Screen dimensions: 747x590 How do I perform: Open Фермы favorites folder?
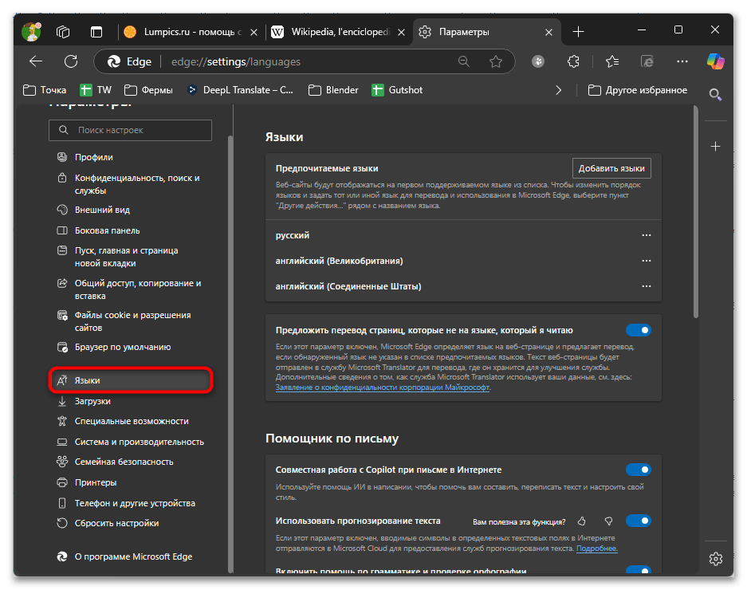(x=148, y=90)
